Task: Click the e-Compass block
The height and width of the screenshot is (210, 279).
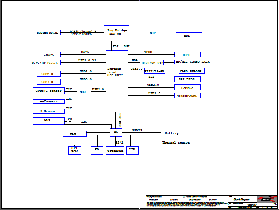Action: tap(49, 101)
